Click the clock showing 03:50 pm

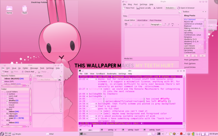214,134
